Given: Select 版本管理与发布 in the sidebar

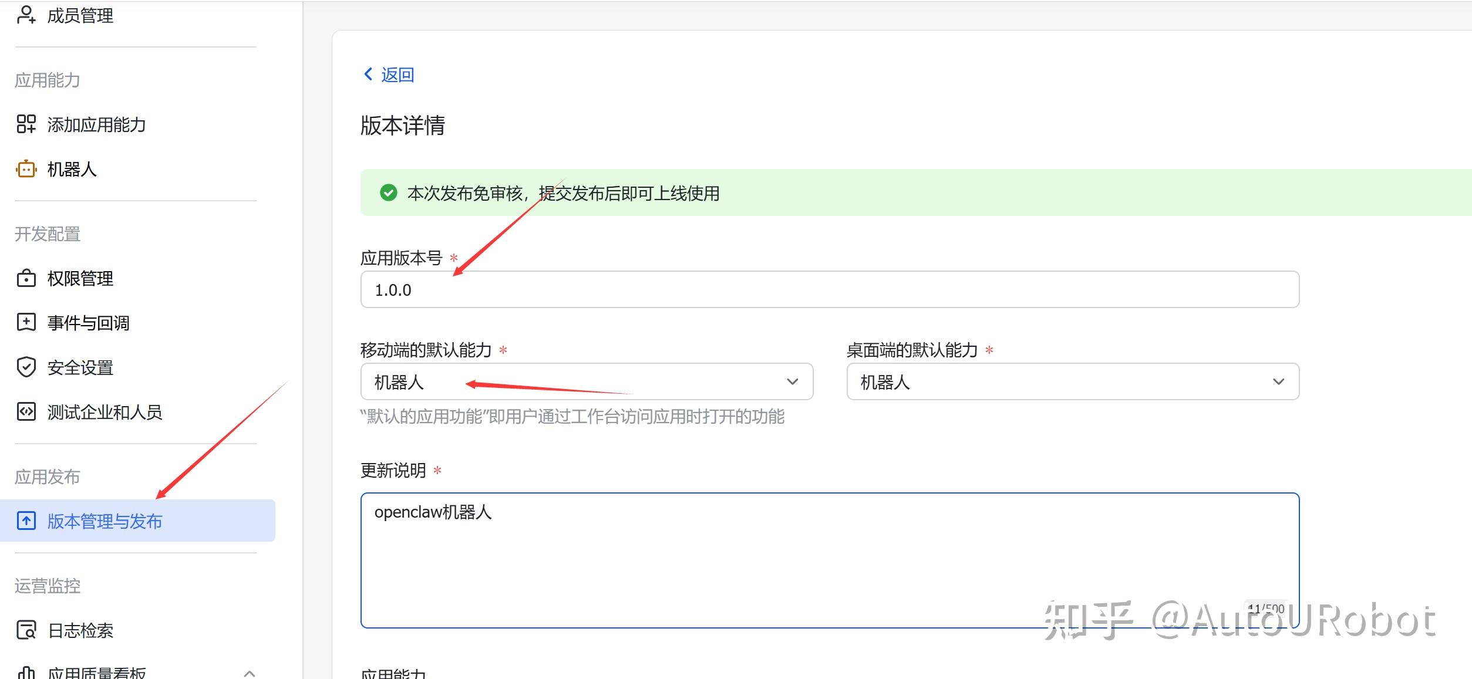Looking at the screenshot, I should [105, 521].
